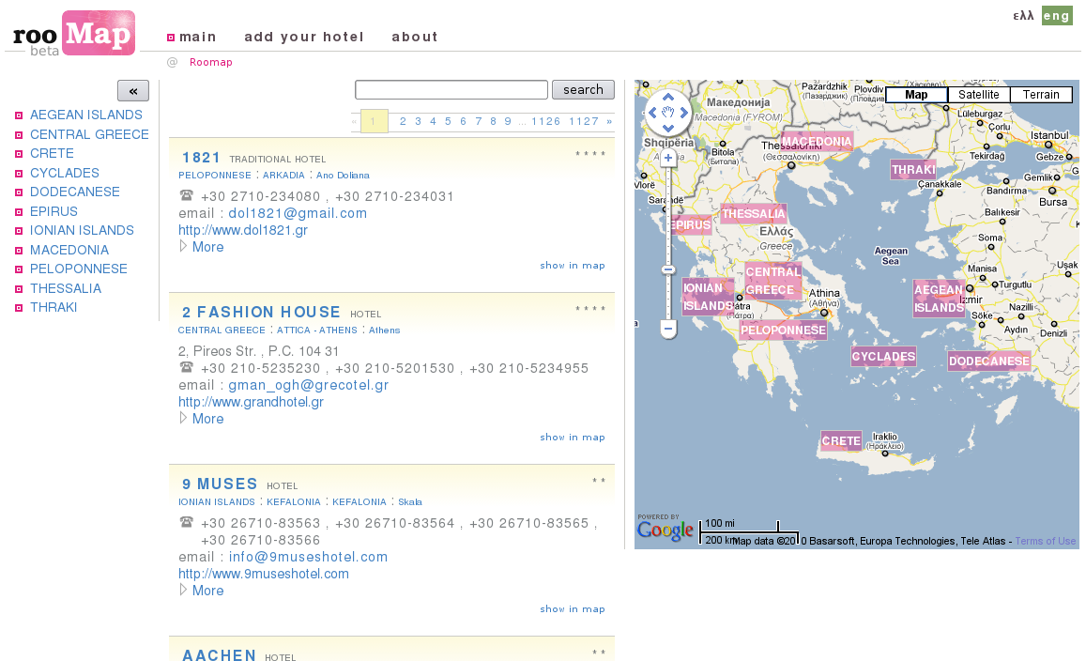
Task: Go to the next results page with »
Action: [x=609, y=121]
